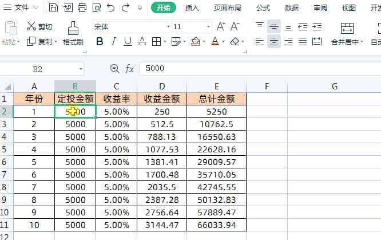The width and height of the screenshot is (381, 240).
Task: Click the cell containing 66033.94
Action: (x=216, y=225)
